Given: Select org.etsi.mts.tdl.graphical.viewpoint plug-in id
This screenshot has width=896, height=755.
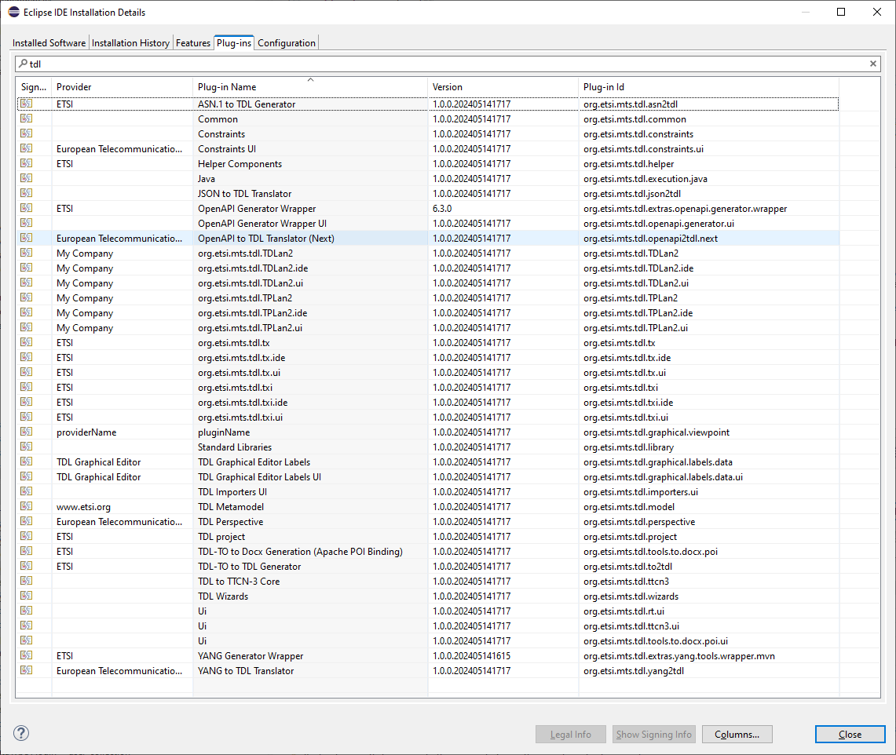Looking at the screenshot, I should pyautogui.click(x=656, y=432).
